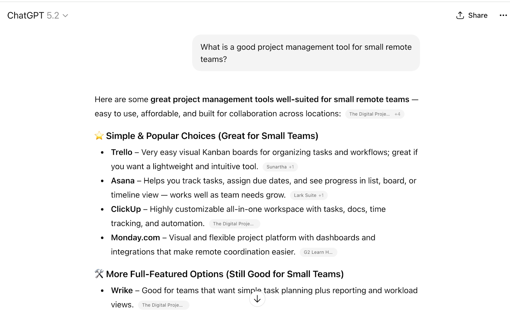
Task: Click the bold Monday.com tool name
Action: point(135,238)
